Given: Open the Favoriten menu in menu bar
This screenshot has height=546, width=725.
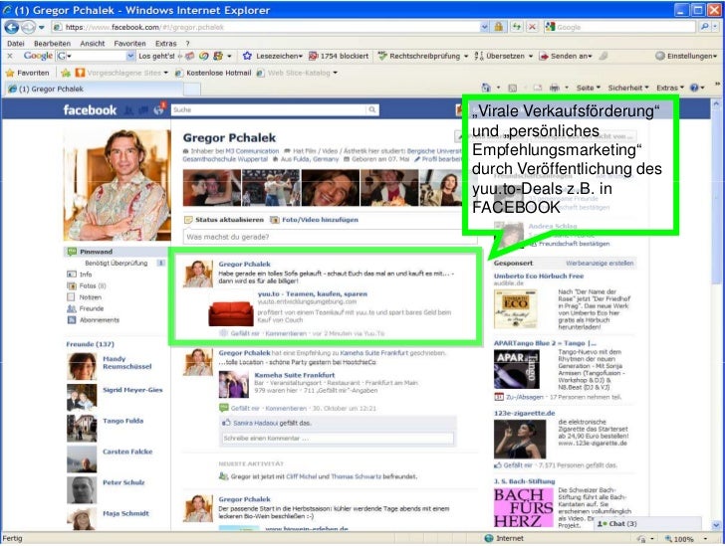Looking at the screenshot, I should coord(129,44).
